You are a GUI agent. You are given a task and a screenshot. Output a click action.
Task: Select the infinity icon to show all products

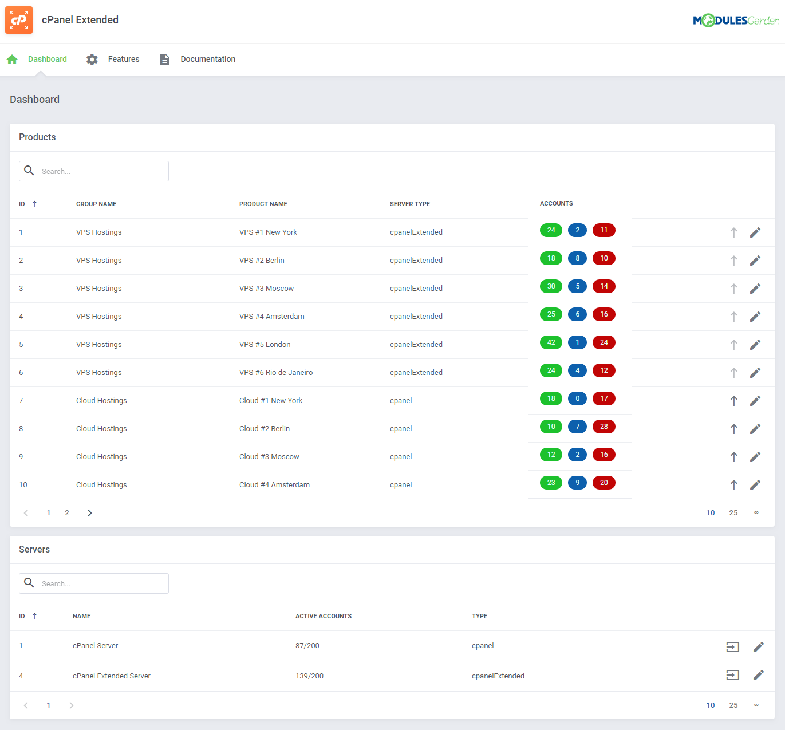[x=756, y=512]
